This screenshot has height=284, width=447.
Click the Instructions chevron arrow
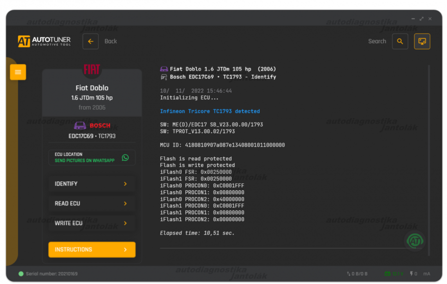[125, 250]
